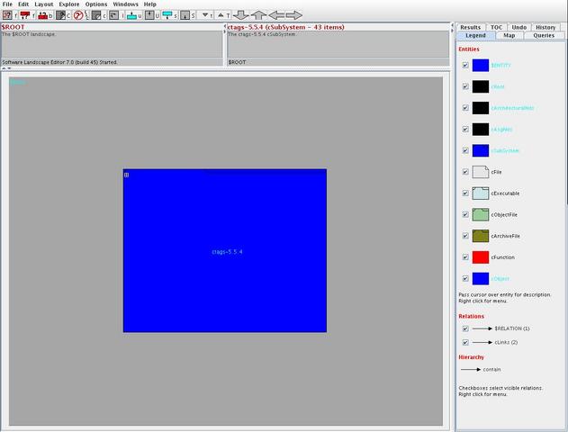Switch to the Map tab
568x432 pixels.
click(x=509, y=35)
